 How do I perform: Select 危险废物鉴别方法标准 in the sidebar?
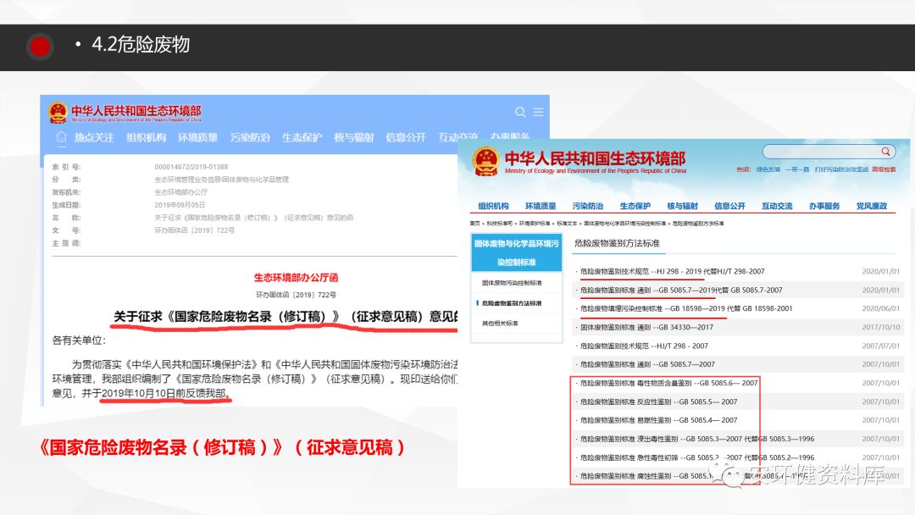512,303
